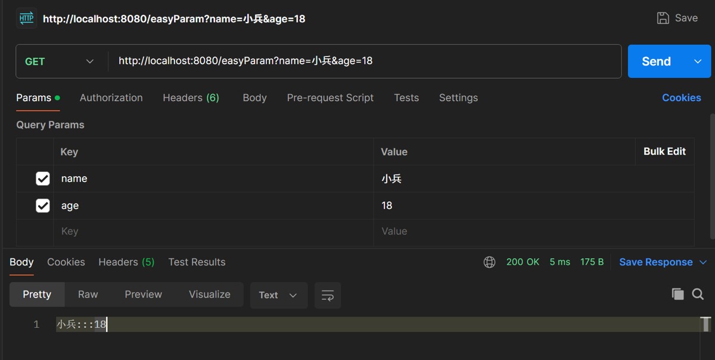This screenshot has width=715, height=360.
Task: Select the Raw response view
Action: coord(88,295)
